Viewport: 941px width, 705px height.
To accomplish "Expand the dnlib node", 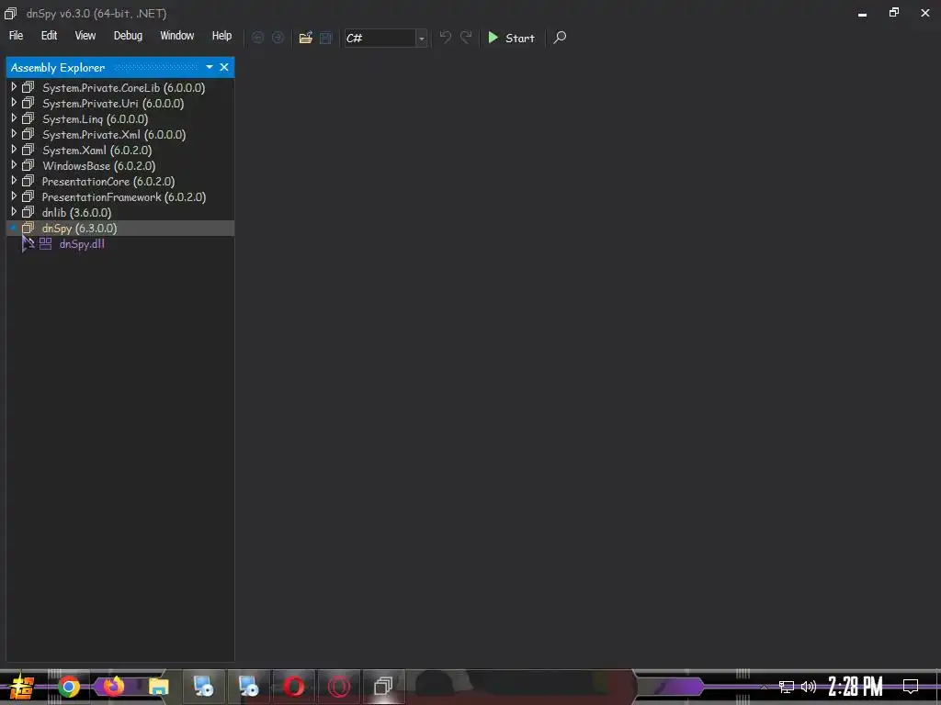I will coord(14,212).
